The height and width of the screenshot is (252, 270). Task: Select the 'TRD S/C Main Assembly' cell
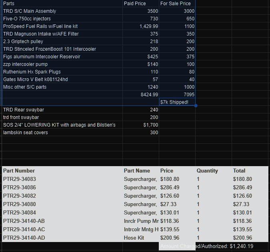[x=62, y=11]
